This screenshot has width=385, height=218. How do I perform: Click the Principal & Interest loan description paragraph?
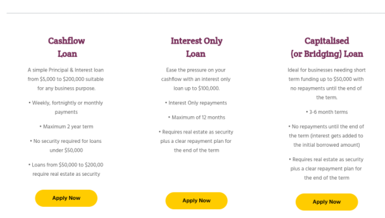point(66,79)
